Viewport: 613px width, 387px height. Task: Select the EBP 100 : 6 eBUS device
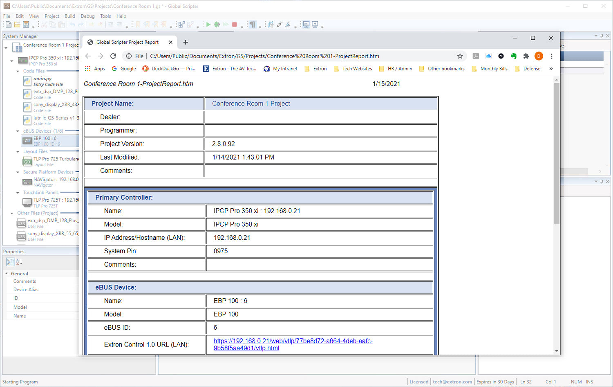[50, 141]
